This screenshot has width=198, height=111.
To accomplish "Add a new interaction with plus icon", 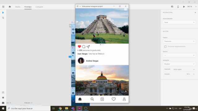I will (195, 12).
